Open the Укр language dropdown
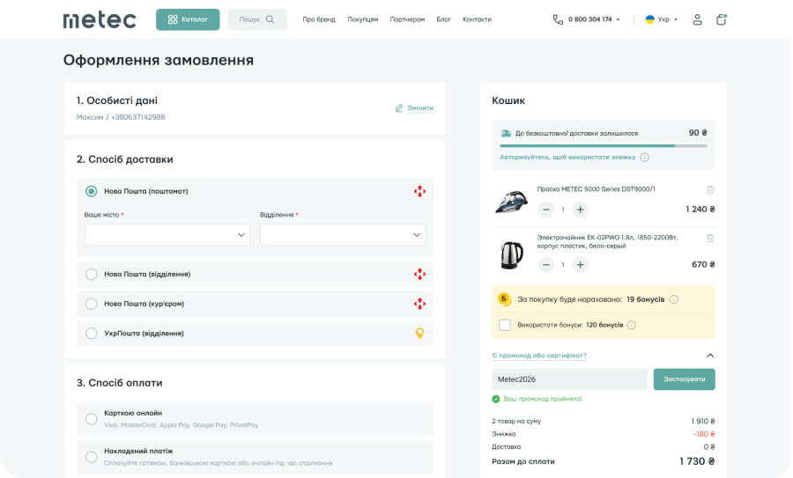793x478 pixels. tap(661, 19)
